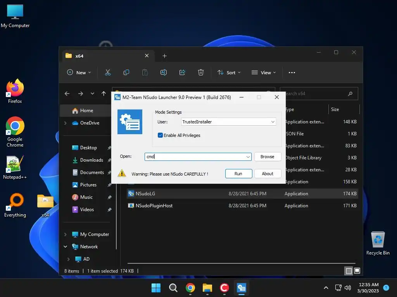Open the View dropdown menu
The image size is (397, 297).
pyautogui.click(x=264, y=72)
